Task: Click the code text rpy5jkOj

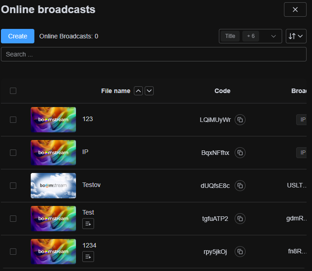Action: [215, 252]
